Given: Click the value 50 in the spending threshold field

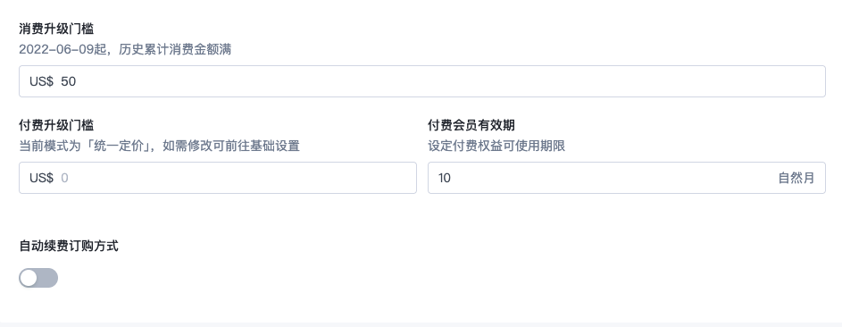Looking at the screenshot, I should coord(68,81).
